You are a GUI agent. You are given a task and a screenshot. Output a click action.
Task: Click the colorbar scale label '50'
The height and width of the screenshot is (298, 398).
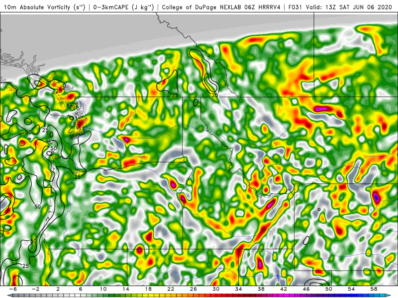329,289
